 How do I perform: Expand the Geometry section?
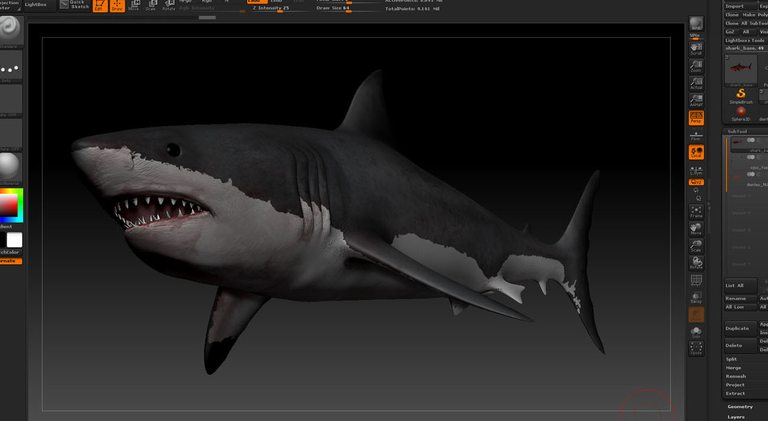point(740,407)
